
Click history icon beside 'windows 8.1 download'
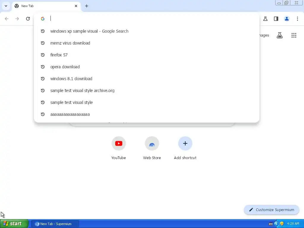pyautogui.click(x=43, y=79)
